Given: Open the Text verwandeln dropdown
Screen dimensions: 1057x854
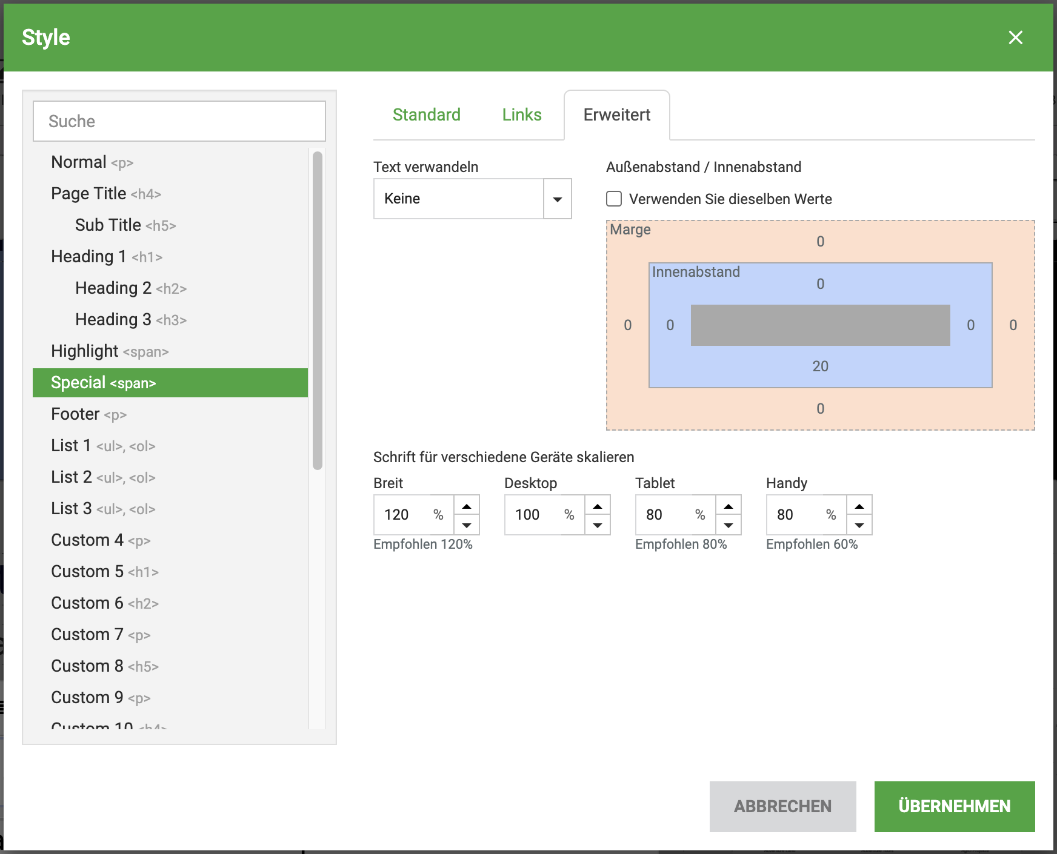Looking at the screenshot, I should [557, 199].
